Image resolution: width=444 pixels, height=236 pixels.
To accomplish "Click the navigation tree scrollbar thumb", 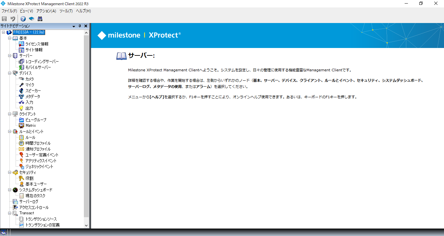I will (x=86, y=126).
